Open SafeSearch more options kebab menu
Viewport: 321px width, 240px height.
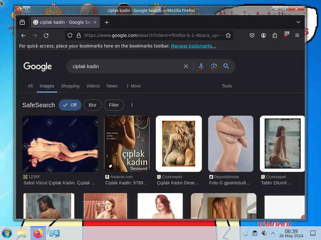[132, 105]
